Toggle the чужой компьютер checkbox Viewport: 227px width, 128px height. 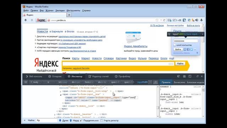click(175, 45)
